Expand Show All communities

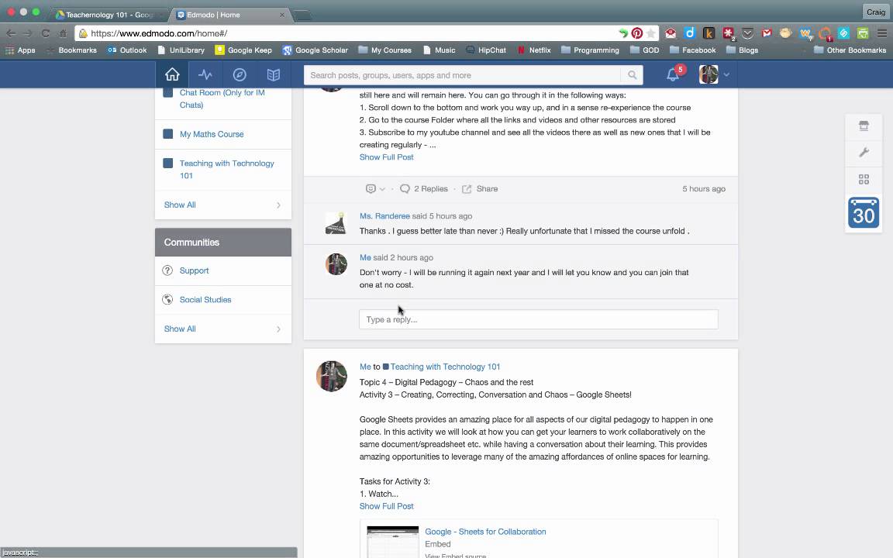coord(222,329)
